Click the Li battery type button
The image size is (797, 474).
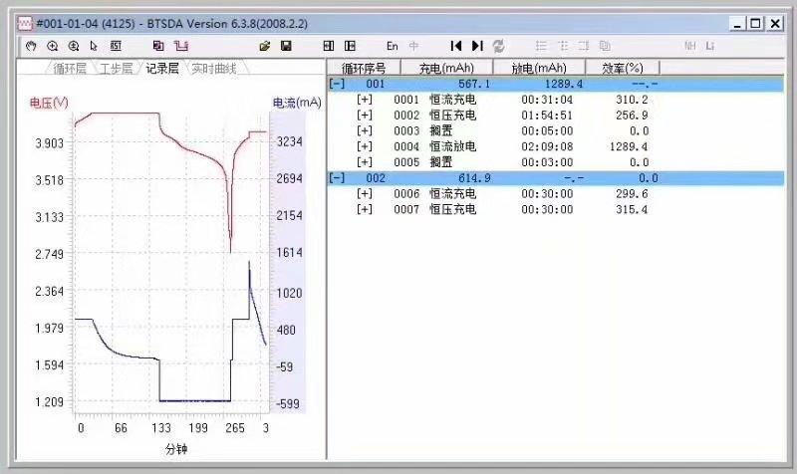pyautogui.click(x=710, y=46)
